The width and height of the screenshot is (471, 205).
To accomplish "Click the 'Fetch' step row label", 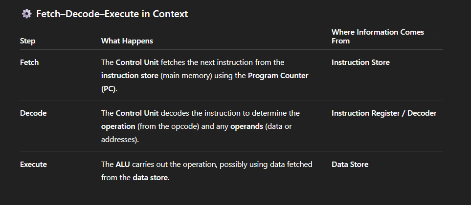I will coord(29,62).
